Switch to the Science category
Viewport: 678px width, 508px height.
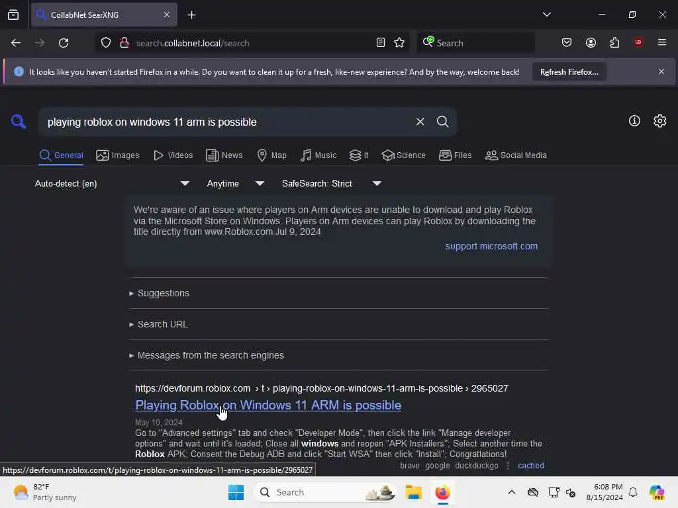403,155
